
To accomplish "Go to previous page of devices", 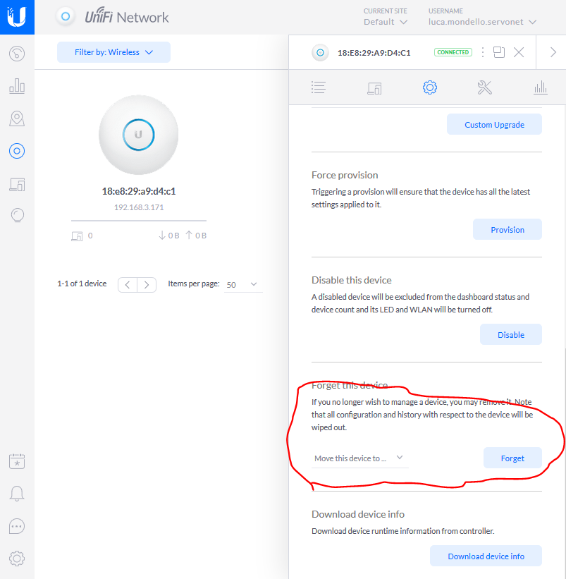I will 128,285.
